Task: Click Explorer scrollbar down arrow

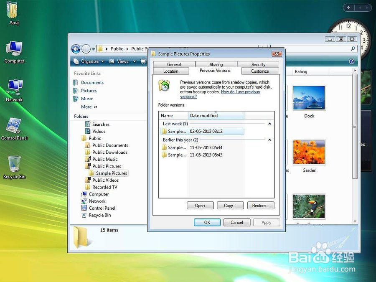Action: 355,221
